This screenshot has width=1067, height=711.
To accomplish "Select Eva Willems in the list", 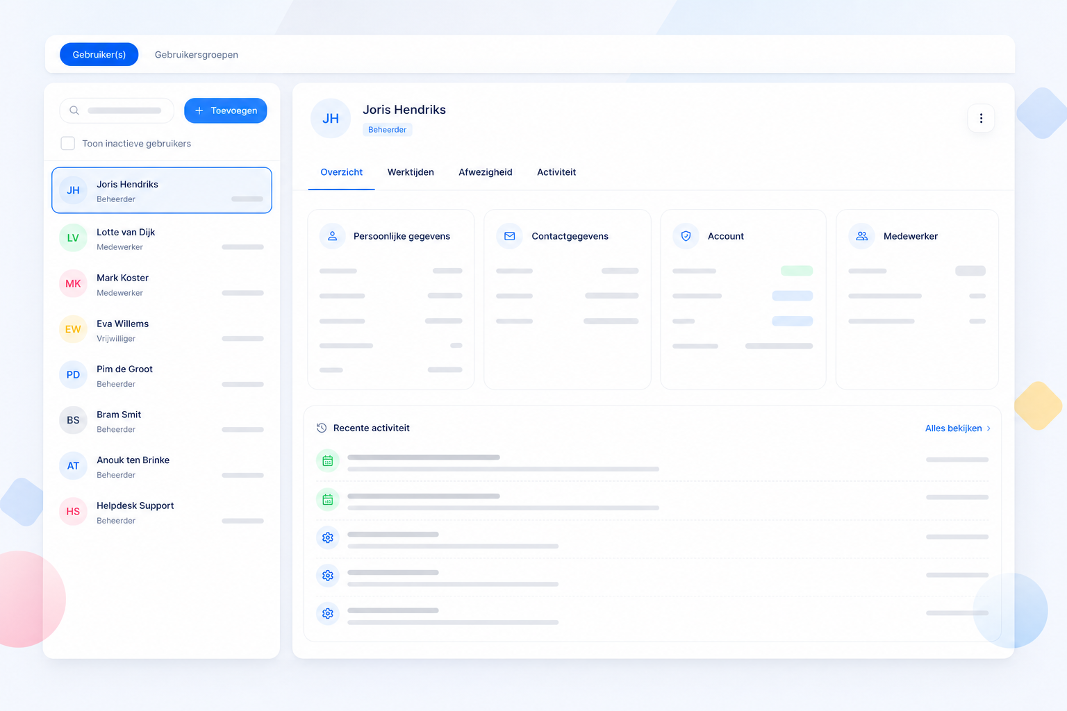I will tap(162, 329).
